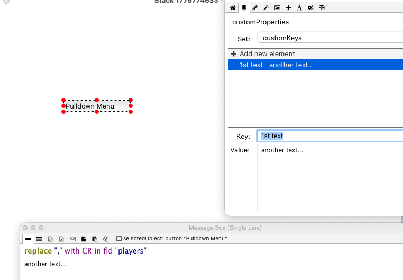Screen dimensions: 403x280
Task: Click the Key input field
Action: point(329,136)
